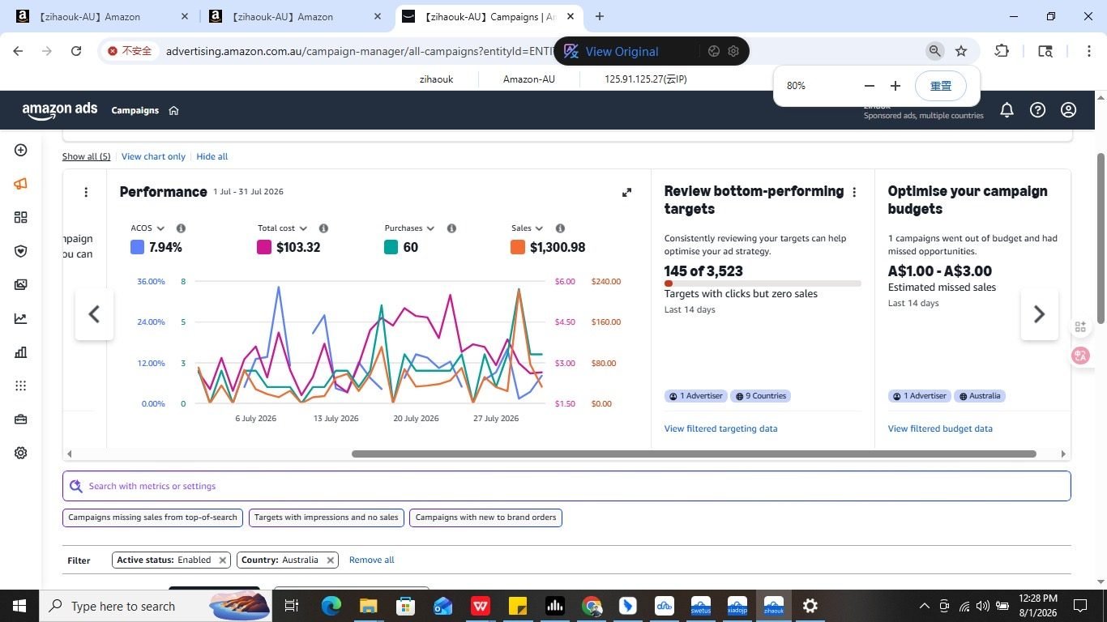Open View filtered budget data link
Image resolution: width=1107 pixels, height=622 pixels.
940,428
